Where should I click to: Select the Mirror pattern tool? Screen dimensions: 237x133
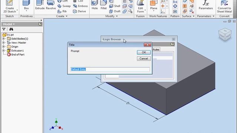[x=175, y=11]
